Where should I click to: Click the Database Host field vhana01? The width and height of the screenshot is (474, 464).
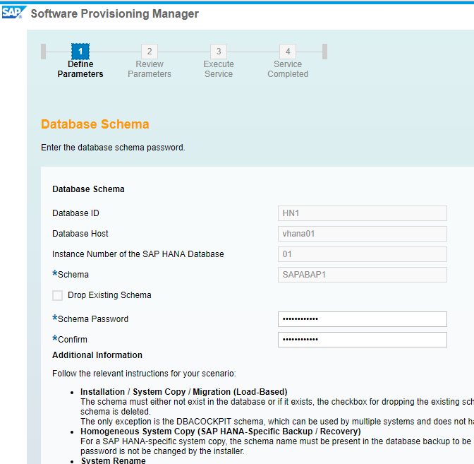point(362,234)
